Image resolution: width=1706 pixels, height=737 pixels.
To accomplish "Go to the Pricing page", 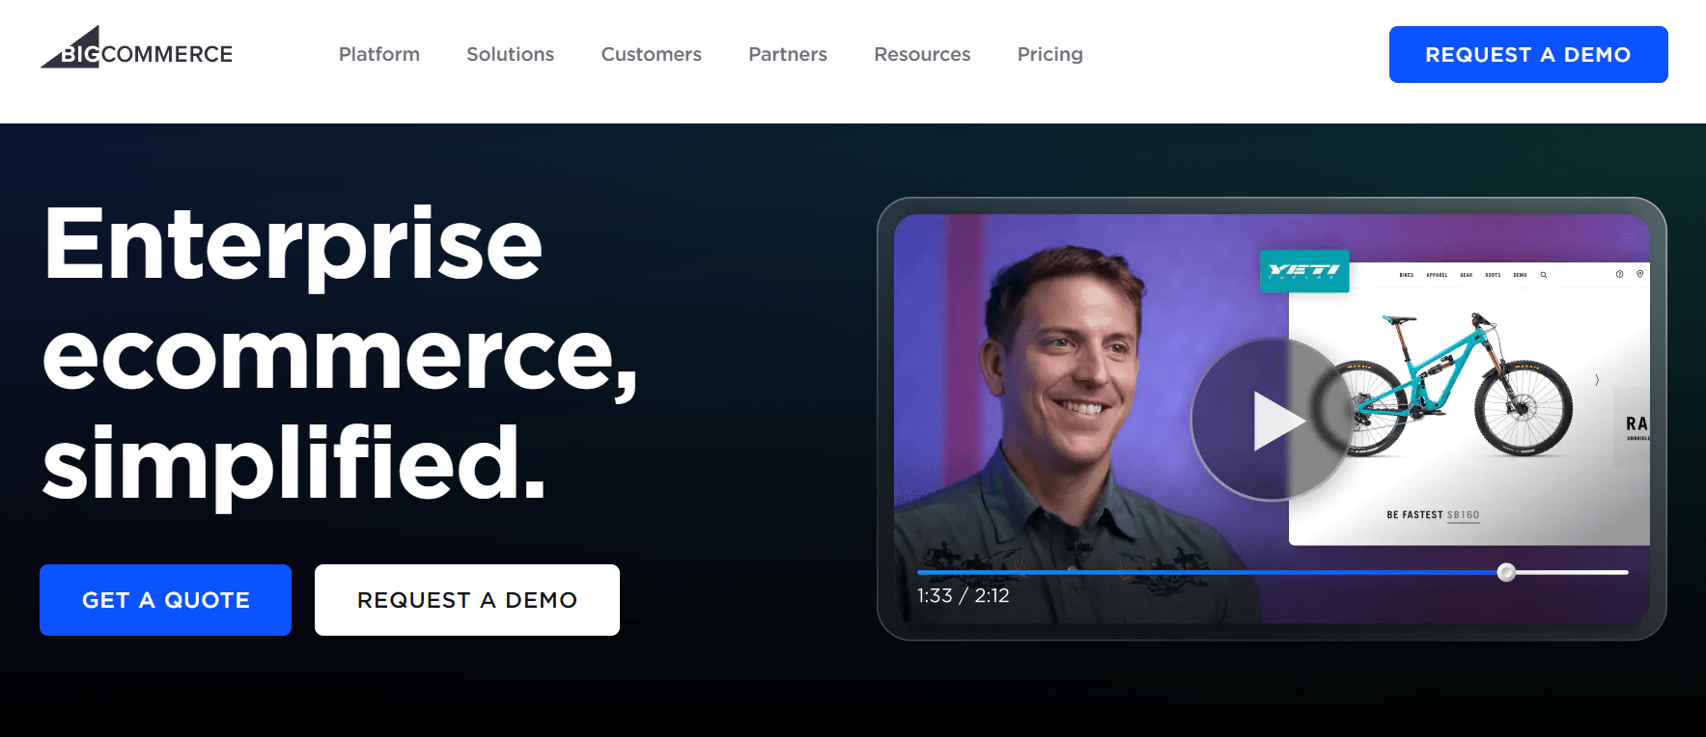I will [x=1050, y=54].
